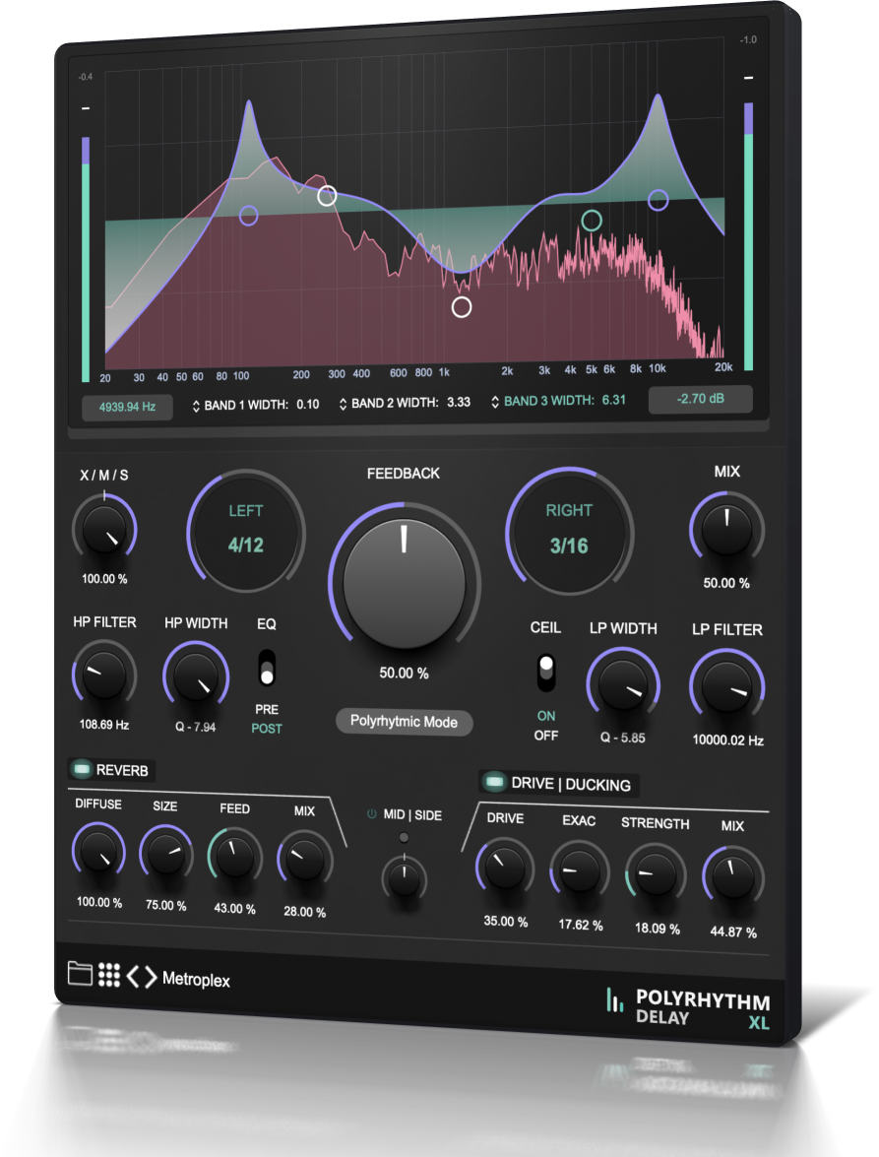Click the reverb Diffuse knob

[98, 852]
